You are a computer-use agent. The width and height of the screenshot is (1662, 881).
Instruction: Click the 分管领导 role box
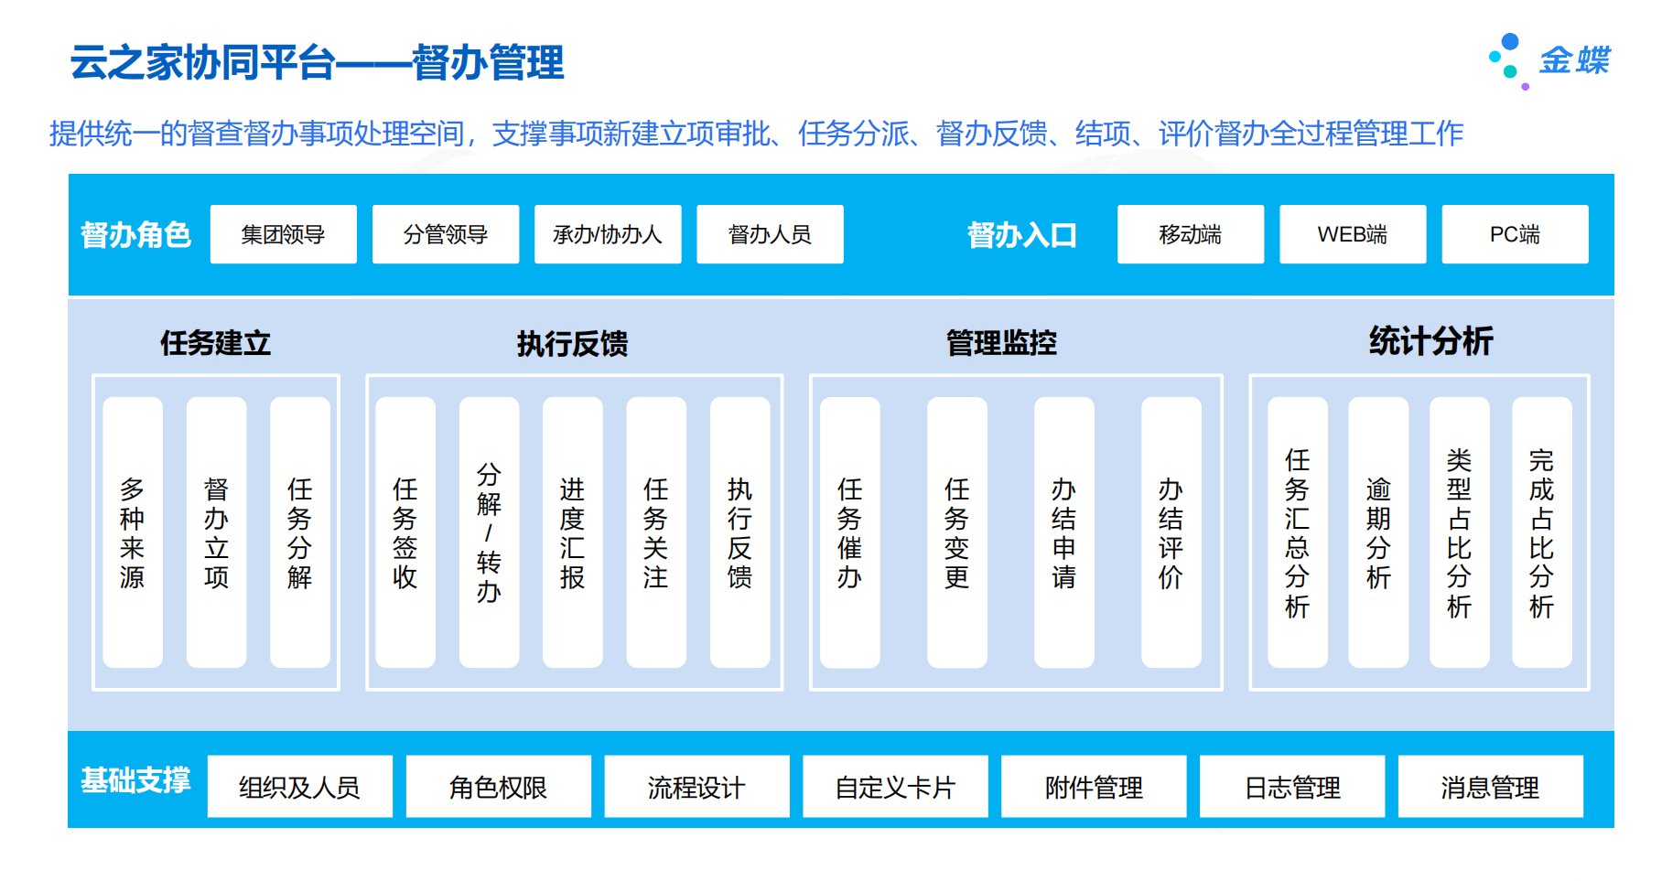(445, 234)
